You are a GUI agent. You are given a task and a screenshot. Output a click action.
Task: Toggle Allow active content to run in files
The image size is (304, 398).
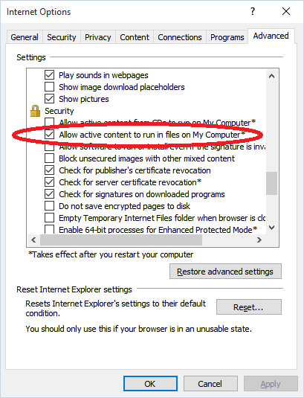pyautogui.click(x=49, y=135)
